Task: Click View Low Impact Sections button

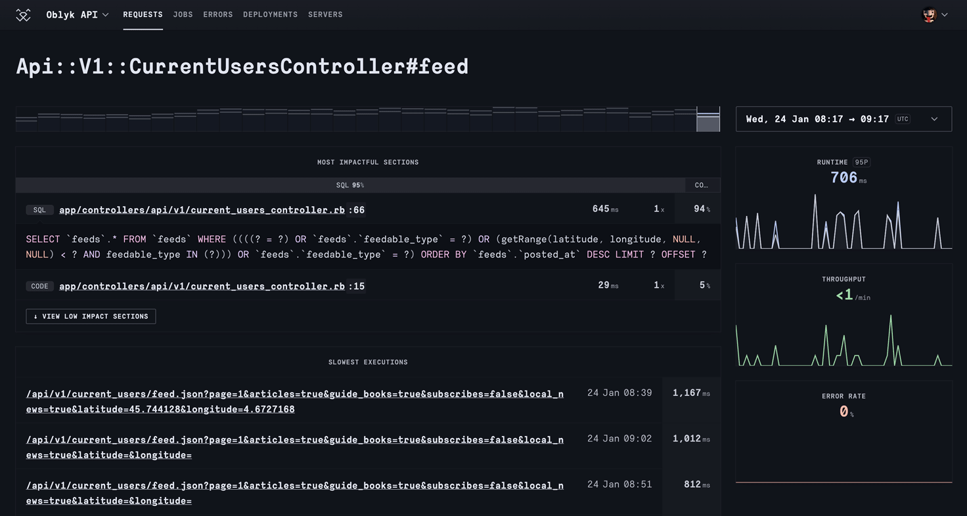Action: click(x=91, y=316)
